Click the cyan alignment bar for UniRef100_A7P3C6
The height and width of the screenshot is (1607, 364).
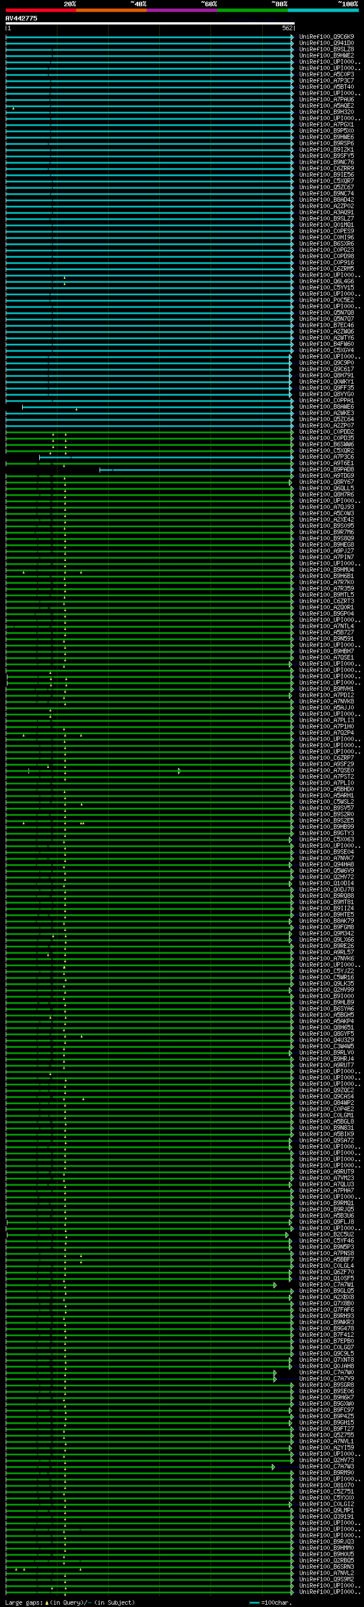[166, 457]
